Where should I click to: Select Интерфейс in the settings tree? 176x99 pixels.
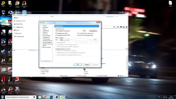(46, 28)
